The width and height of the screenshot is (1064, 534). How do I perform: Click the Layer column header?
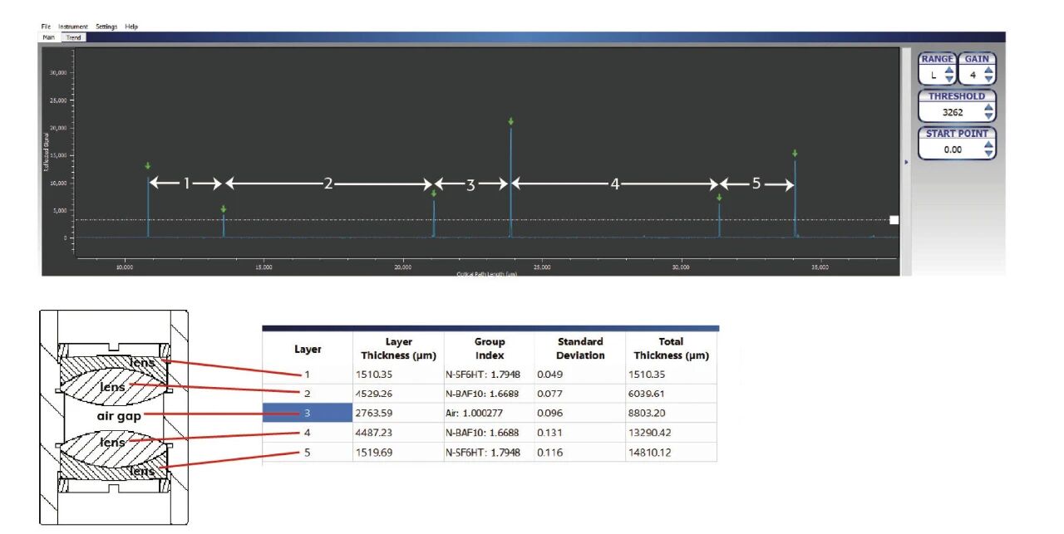(308, 349)
